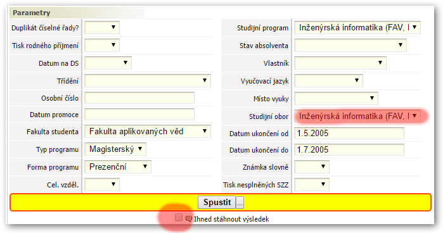
Task: Open the Cel. vzděl. dropdown
Action: click(x=101, y=184)
